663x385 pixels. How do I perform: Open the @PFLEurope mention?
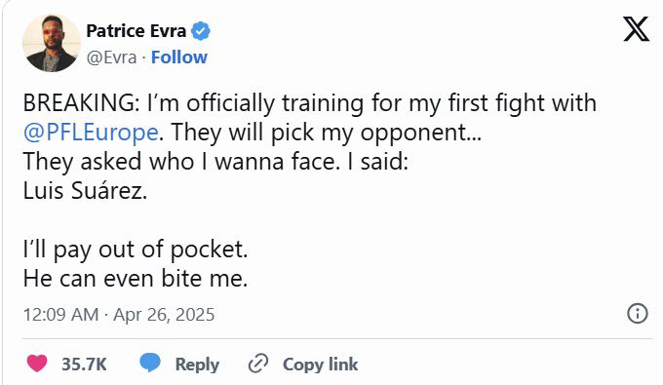(x=91, y=133)
